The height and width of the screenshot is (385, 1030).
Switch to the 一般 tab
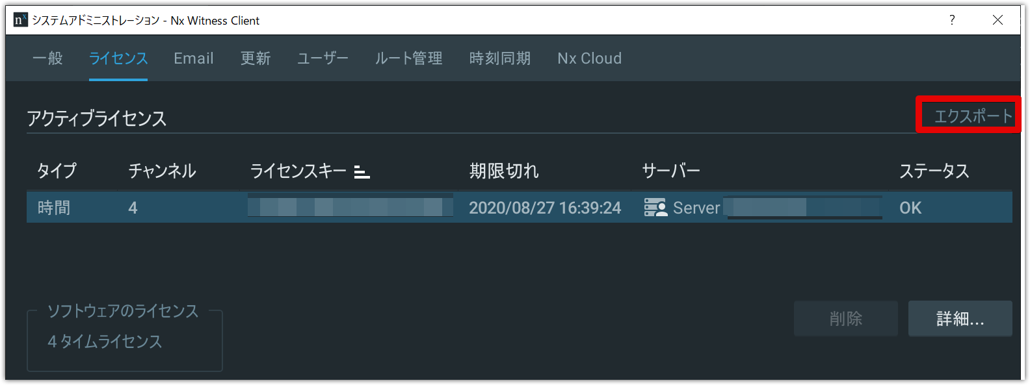pos(47,58)
